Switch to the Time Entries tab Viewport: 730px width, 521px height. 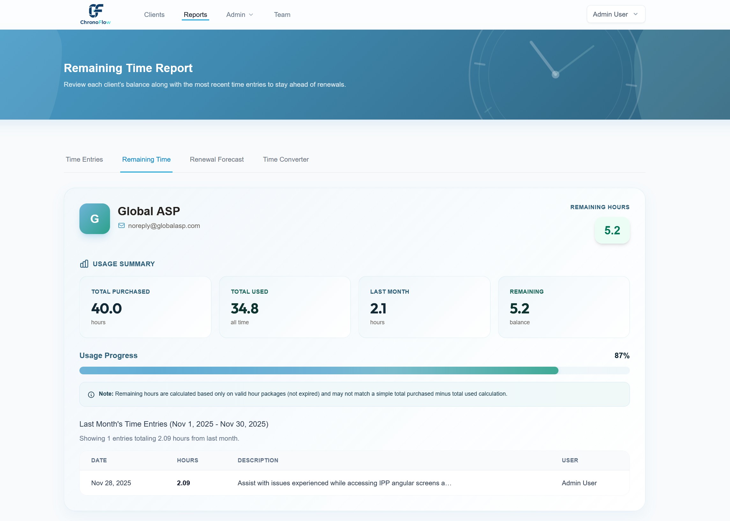click(x=85, y=159)
